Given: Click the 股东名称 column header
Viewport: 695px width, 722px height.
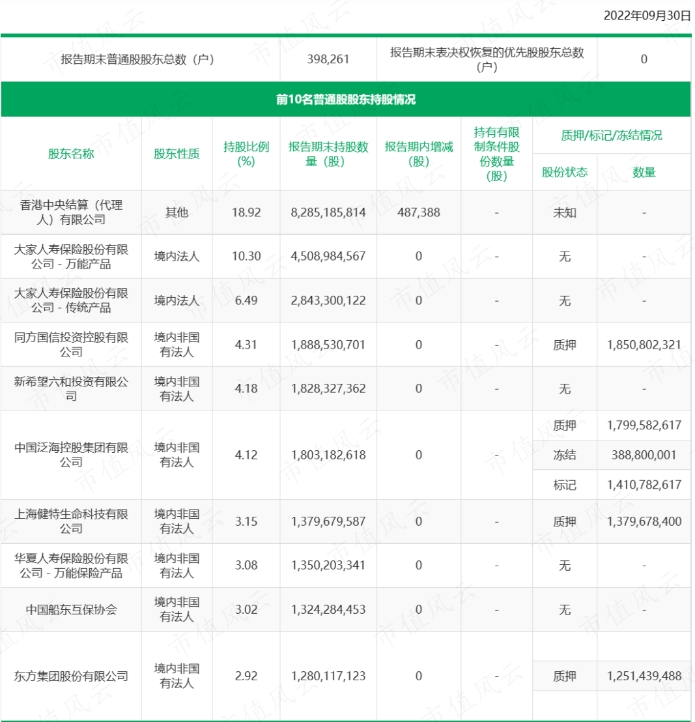Looking at the screenshot, I should [x=71, y=154].
